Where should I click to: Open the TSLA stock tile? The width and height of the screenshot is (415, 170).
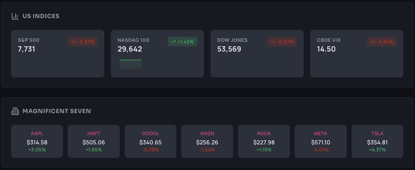377,141
